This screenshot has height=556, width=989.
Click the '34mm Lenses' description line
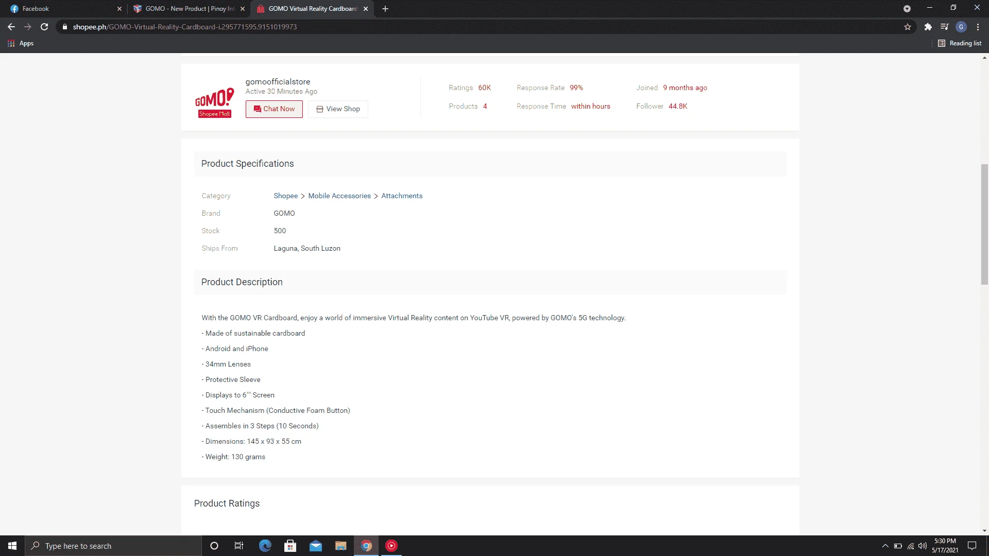(226, 364)
